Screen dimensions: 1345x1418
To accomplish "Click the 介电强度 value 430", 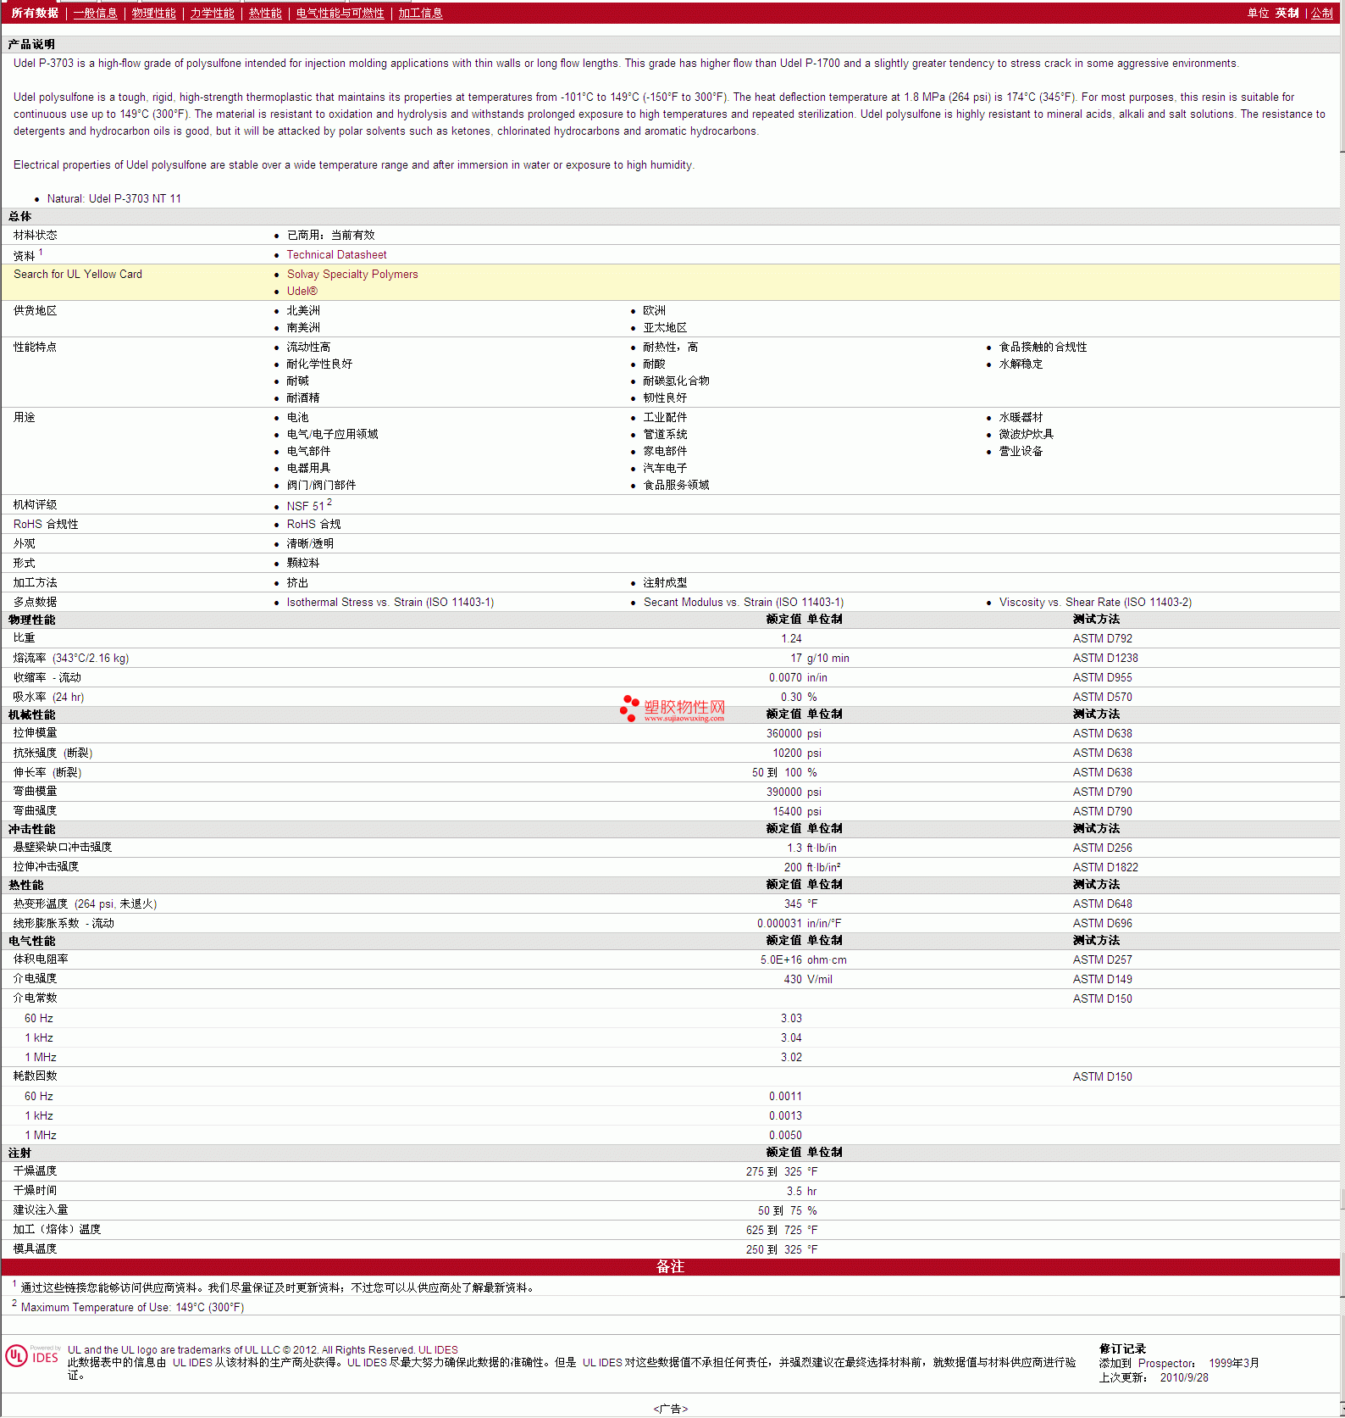I will 793,979.
